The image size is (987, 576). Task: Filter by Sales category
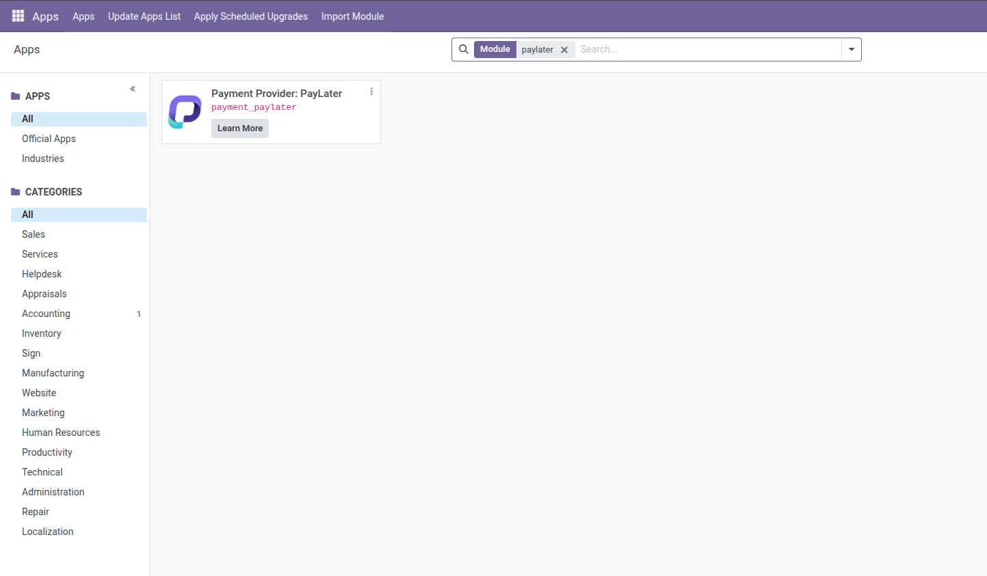pos(79,234)
